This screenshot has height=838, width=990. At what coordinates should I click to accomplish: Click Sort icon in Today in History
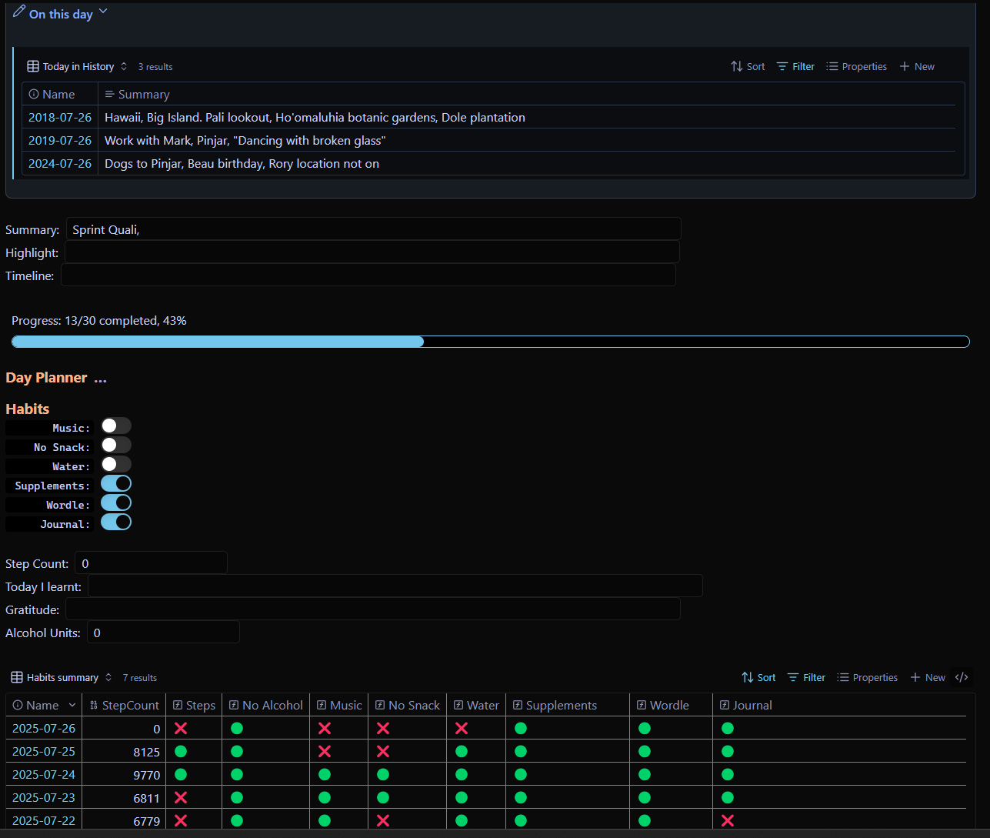(737, 67)
